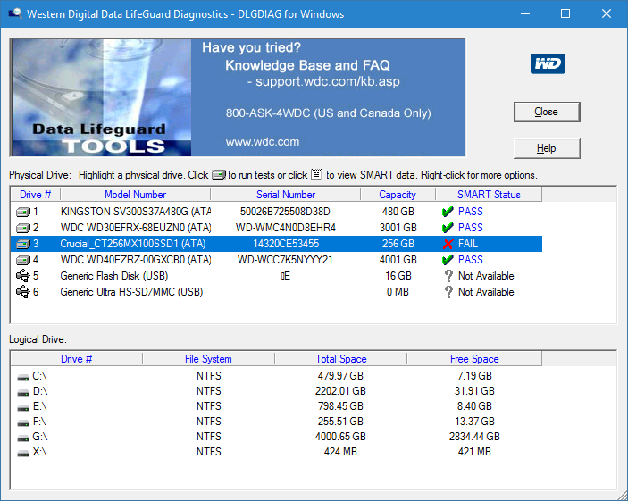Click 4001 GB capacity cell
Image resolution: width=628 pixels, height=501 pixels.
pyautogui.click(x=398, y=260)
